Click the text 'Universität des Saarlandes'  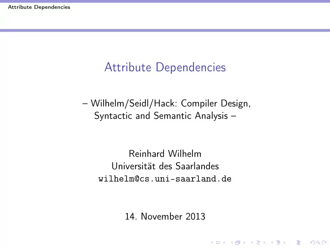coord(165,166)
